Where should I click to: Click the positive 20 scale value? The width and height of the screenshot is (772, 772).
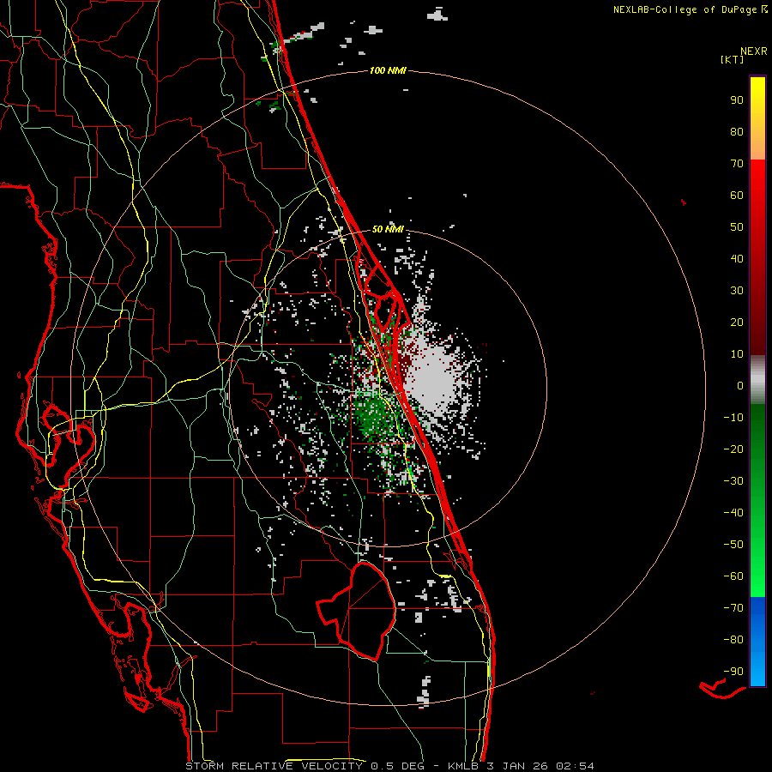[737, 322]
